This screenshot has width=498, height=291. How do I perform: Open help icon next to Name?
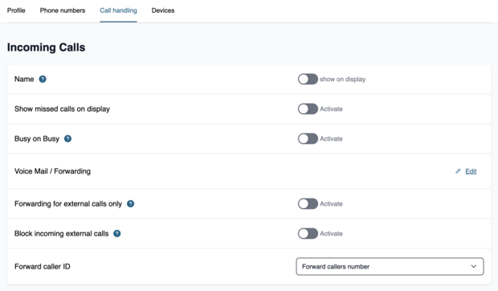click(x=43, y=79)
